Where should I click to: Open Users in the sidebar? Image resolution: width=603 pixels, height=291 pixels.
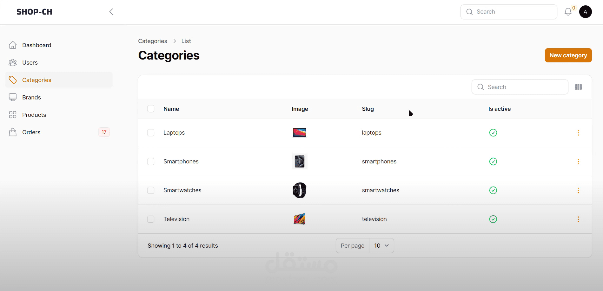tap(30, 63)
